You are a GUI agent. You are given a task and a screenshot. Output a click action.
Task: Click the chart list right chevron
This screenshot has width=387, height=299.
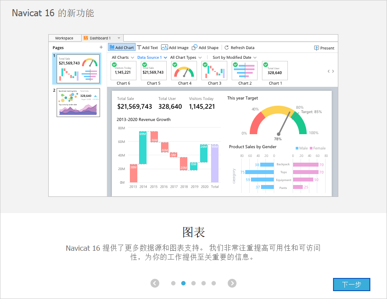pyautogui.click(x=333, y=71)
